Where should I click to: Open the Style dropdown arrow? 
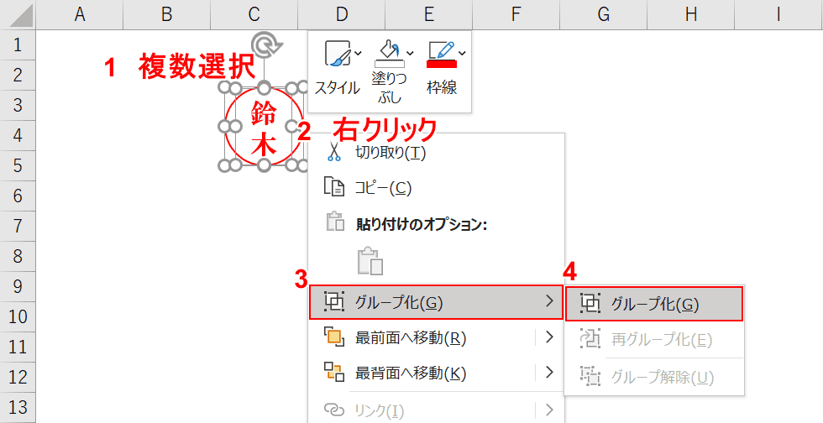click(358, 53)
